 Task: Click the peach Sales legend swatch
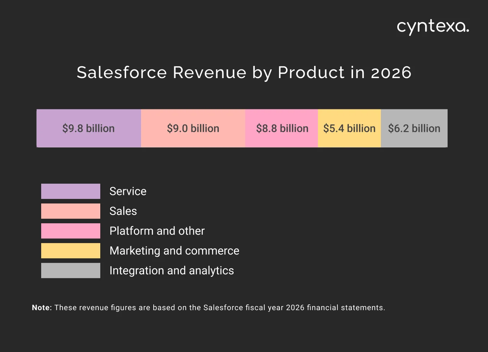pos(71,211)
